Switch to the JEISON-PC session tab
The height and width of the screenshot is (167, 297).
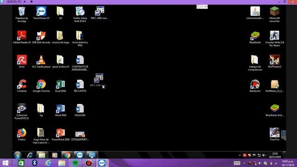14,2
